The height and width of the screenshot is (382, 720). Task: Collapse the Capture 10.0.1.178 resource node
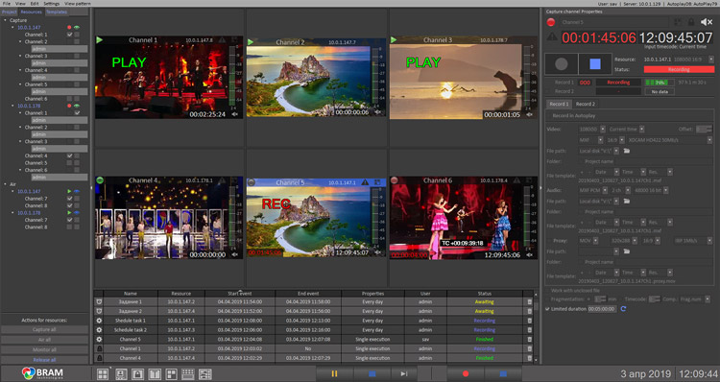click(12, 106)
